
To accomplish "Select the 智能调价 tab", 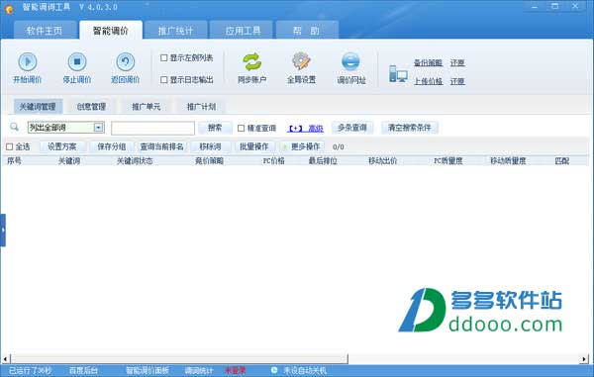I will (x=111, y=31).
